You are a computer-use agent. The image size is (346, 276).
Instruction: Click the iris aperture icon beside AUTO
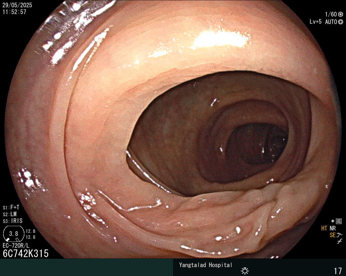[341, 22]
